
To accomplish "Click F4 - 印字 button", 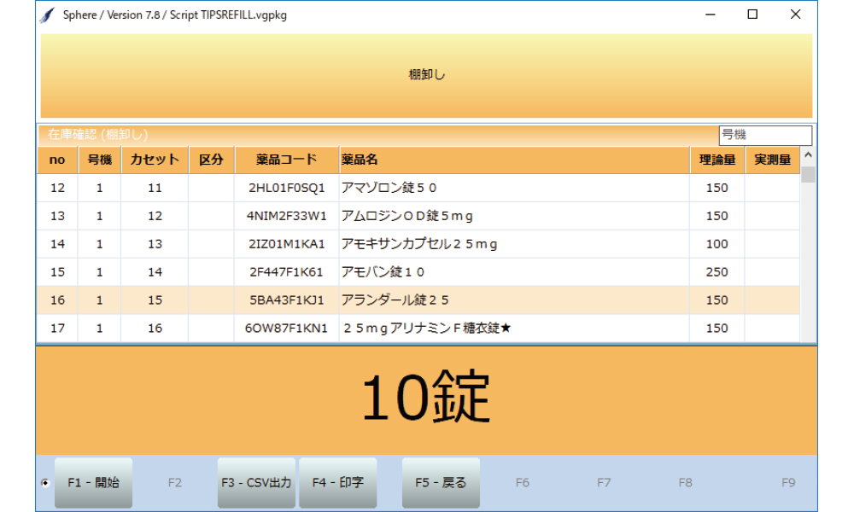I will point(337,483).
